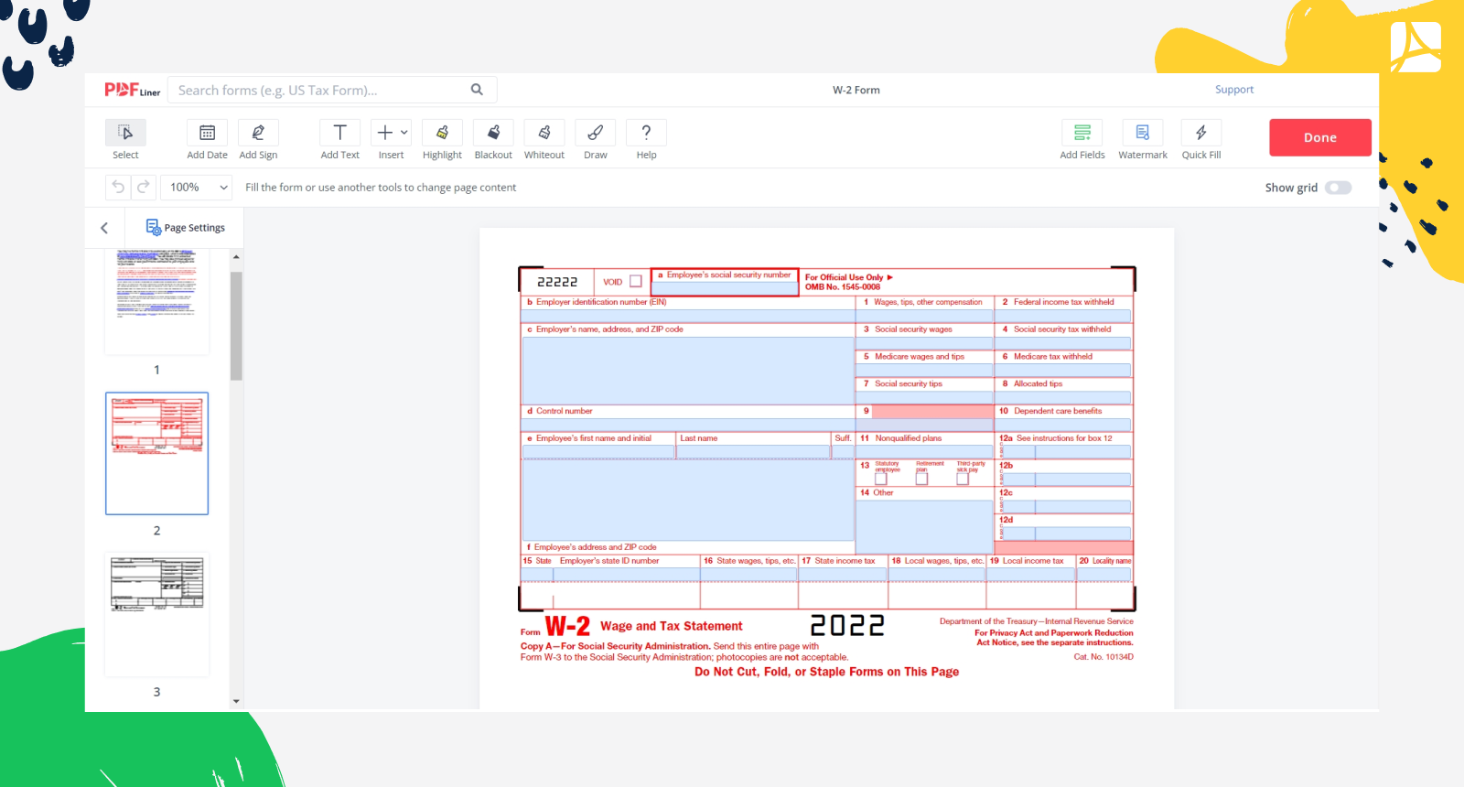Collapse the page thumbnails panel
1464x787 pixels.
pyautogui.click(x=104, y=228)
